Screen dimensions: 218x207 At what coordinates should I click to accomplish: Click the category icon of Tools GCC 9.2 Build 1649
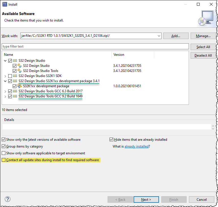(x=15, y=96)
